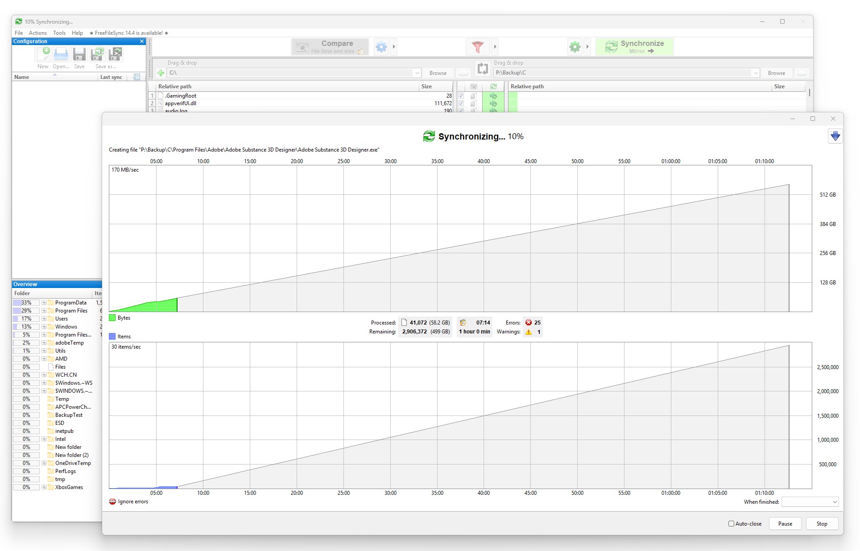860x551 pixels.
Task: Swap sides with the arrows icon
Action: click(482, 68)
